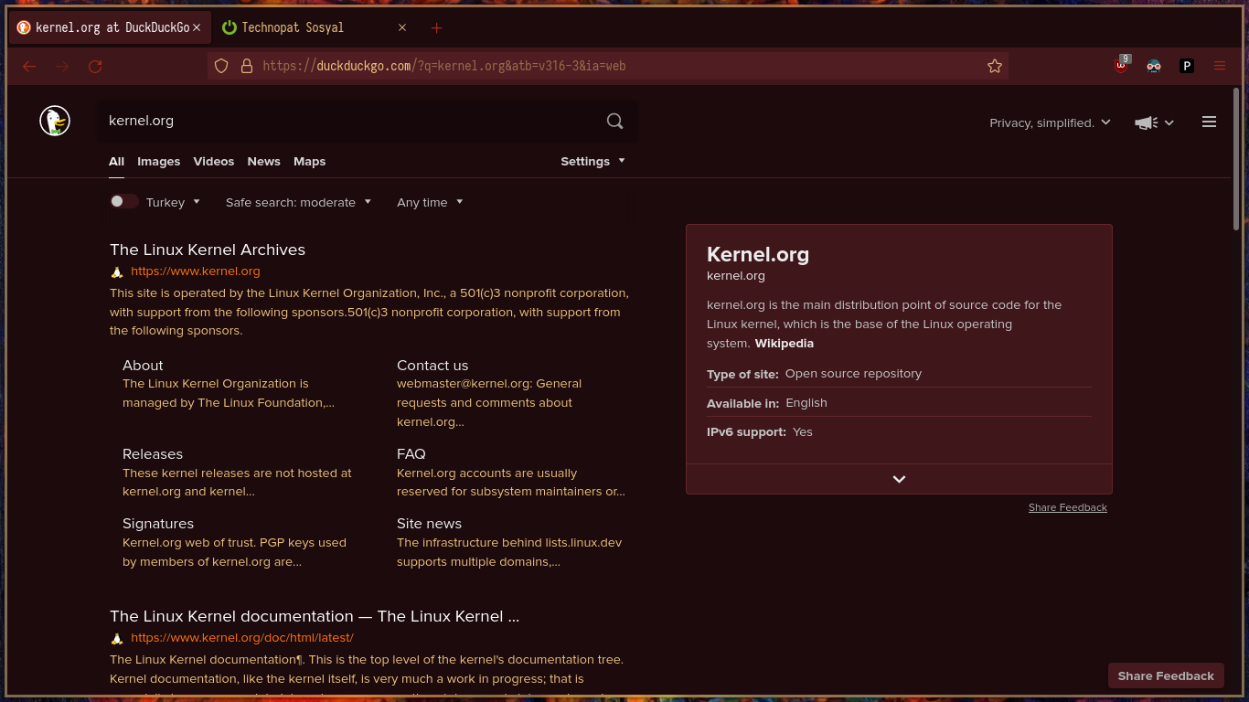Switch to the Images tab
Image resolution: width=1249 pixels, height=702 pixels.
(x=159, y=161)
